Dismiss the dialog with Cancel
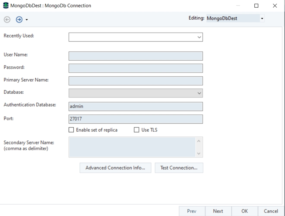This screenshot has width=285, height=216. coord(271,211)
